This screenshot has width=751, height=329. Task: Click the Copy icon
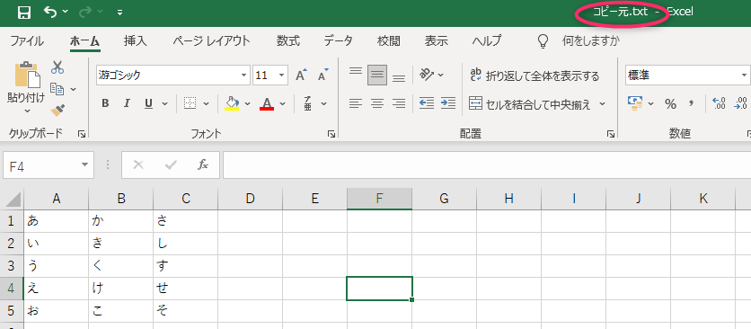point(57,89)
